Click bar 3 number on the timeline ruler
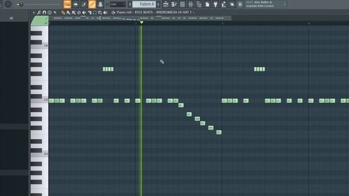349x196 pixels. coord(222,23)
